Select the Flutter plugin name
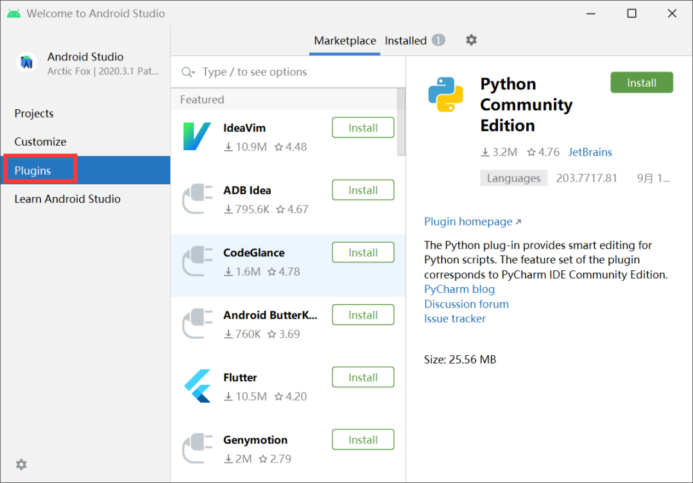Image resolution: width=693 pixels, height=483 pixels. tap(240, 378)
